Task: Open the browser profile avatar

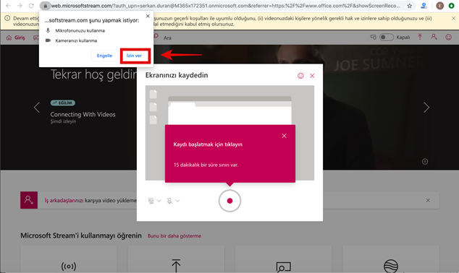Action: (x=439, y=6)
